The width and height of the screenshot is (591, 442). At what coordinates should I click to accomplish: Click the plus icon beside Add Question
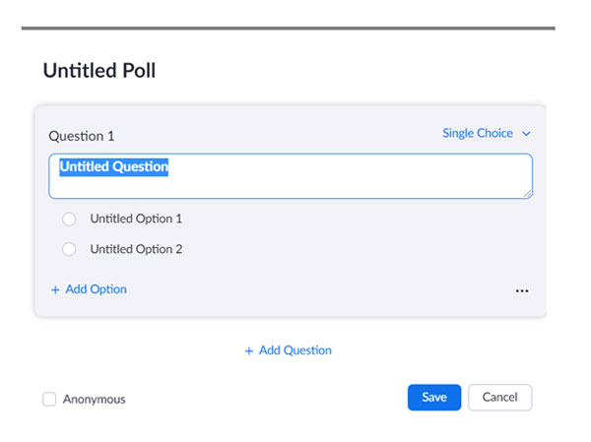[249, 350]
